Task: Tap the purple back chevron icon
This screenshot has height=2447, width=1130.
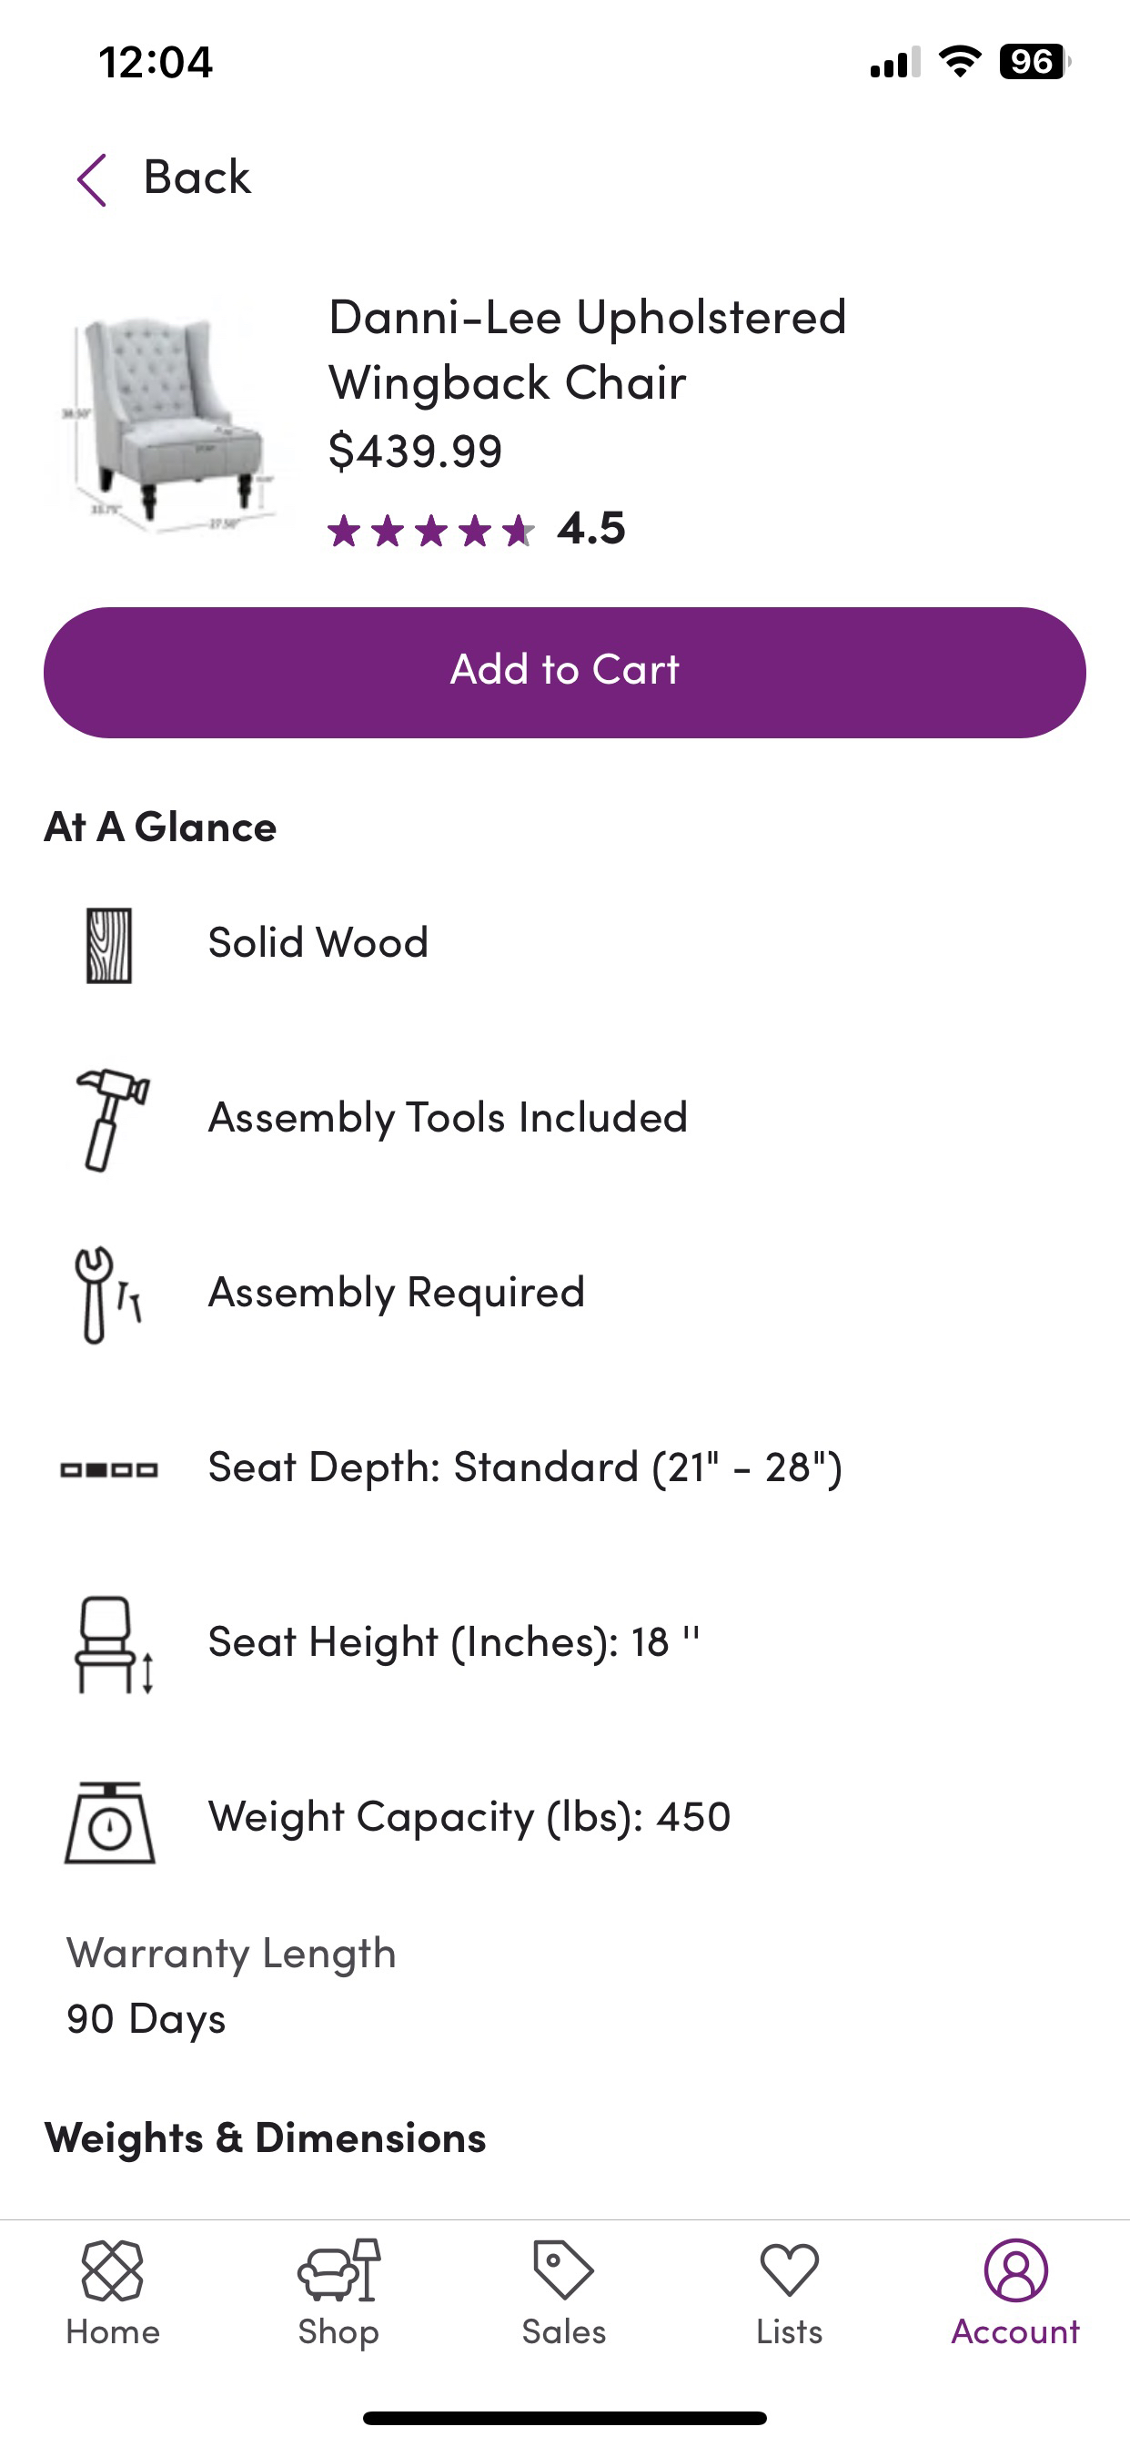Action: [x=91, y=179]
